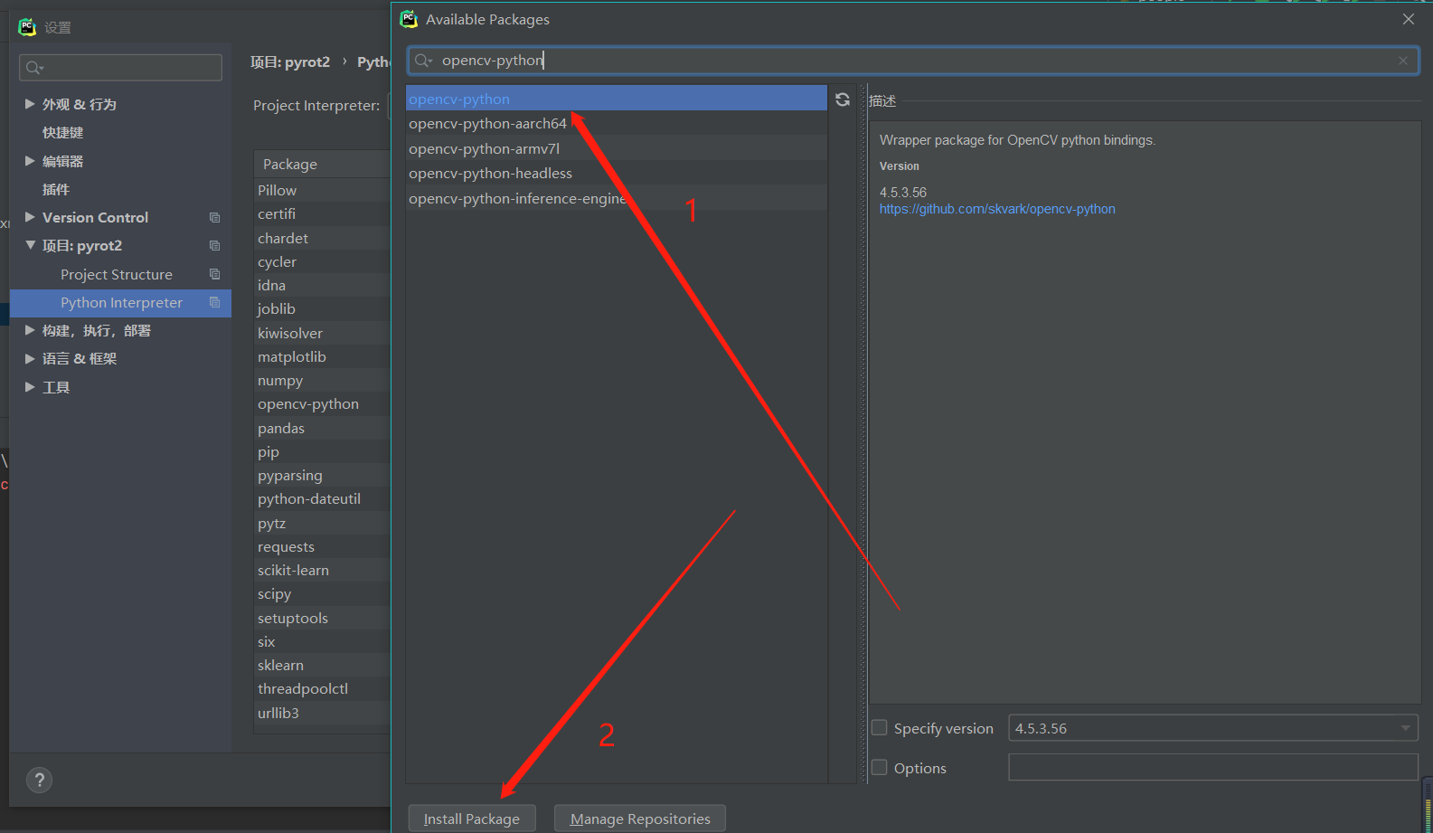Click the settings search input field

(120, 67)
